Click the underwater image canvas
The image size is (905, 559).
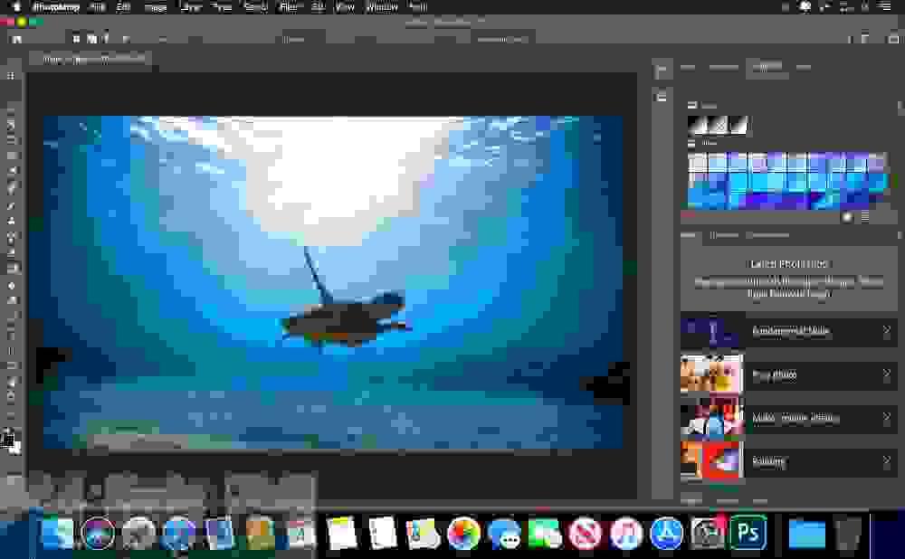pos(333,282)
